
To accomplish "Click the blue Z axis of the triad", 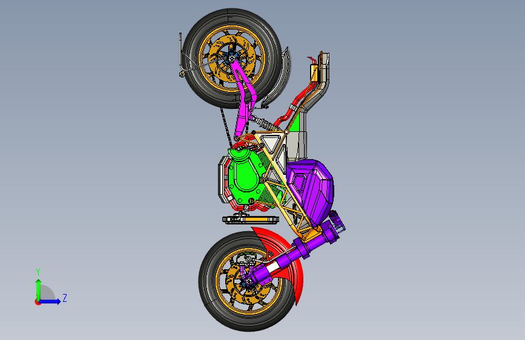I will [x=50, y=301].
